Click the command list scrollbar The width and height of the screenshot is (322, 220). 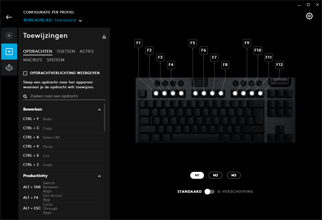click(x=105, y=117)
